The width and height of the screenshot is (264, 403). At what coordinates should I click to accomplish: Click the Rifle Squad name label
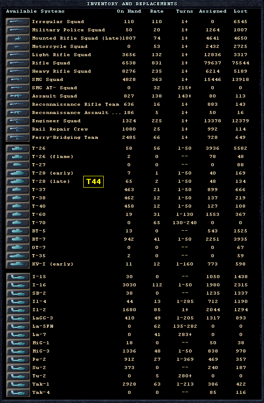(x=51, y=63)
